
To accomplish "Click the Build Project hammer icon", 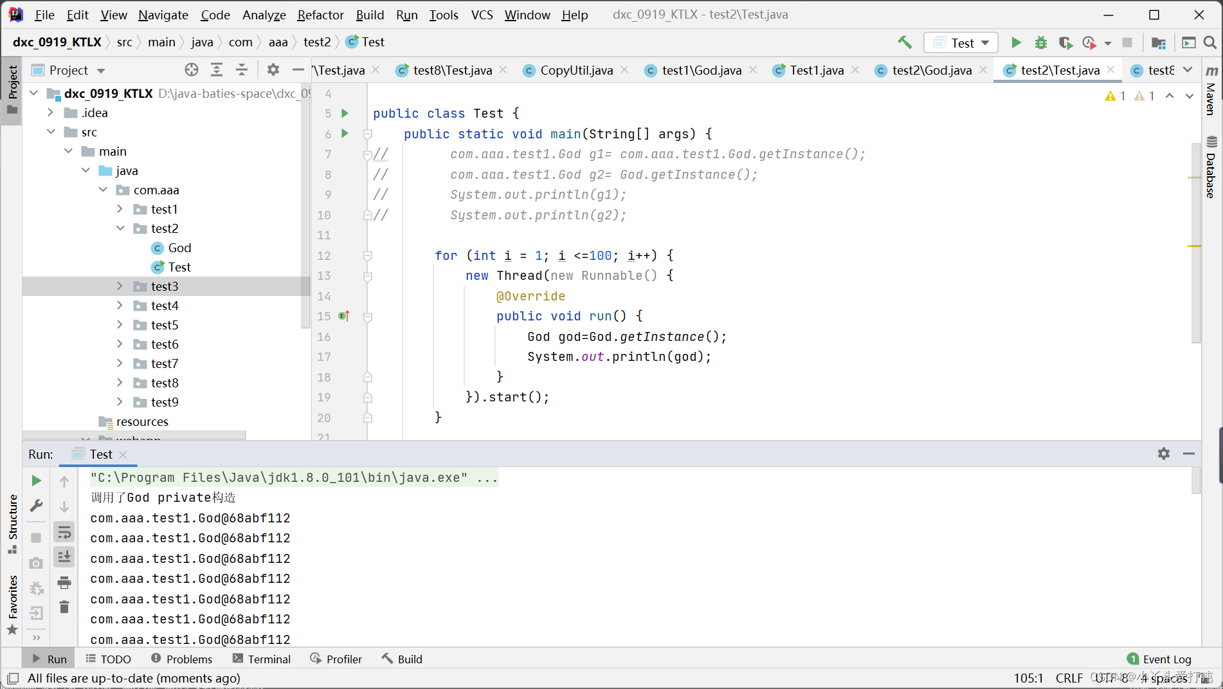I will [x=905, y=42].
